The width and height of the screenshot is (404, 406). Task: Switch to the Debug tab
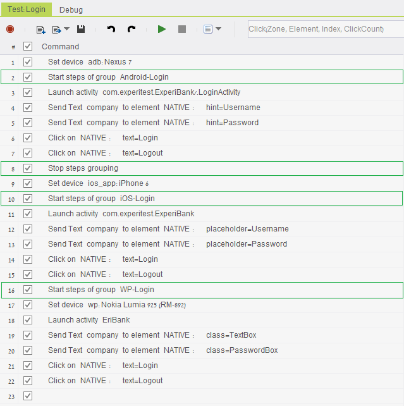(71, 9)
